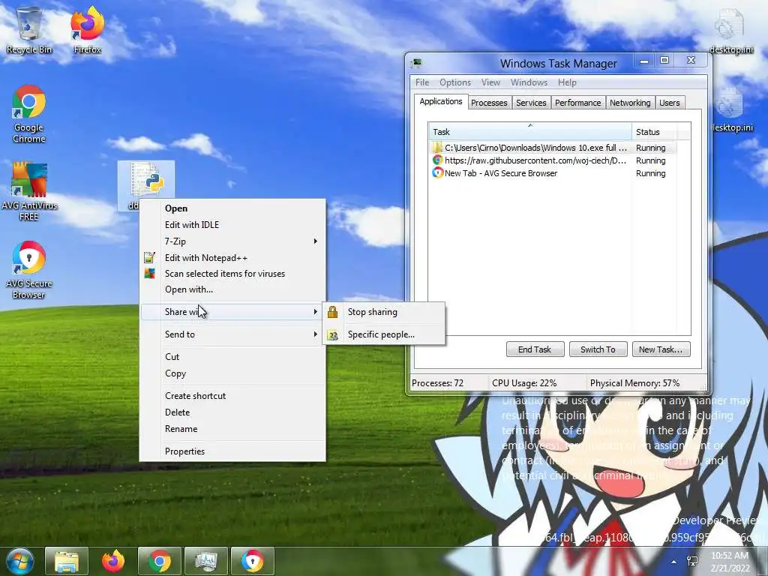768x576 pixels.
Task: Switch to the Users tab
Action: tap(669, 102)
